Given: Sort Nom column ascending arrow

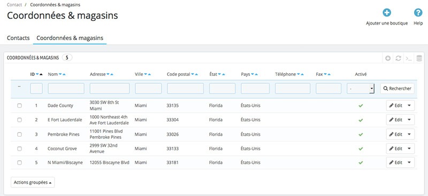Looking at the screenshot, I should (64, 74).
